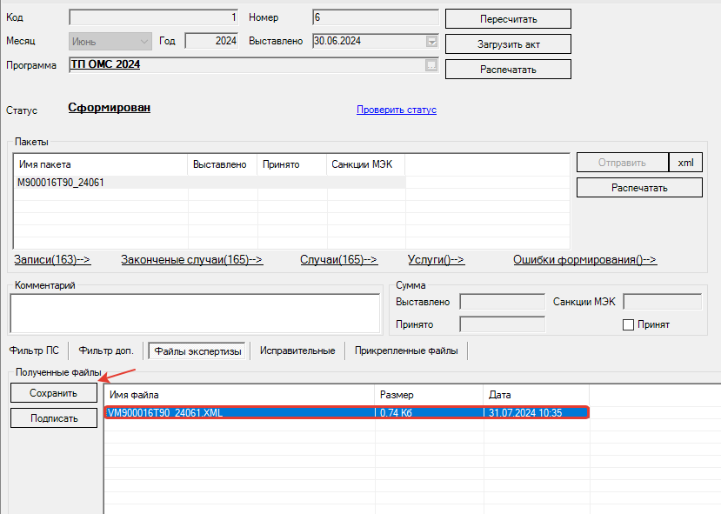Select the Фильтр доп. tab

coord(106,350)
